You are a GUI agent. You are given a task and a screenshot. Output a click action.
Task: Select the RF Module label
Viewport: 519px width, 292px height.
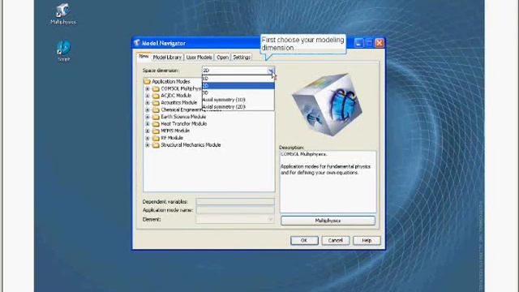[172, 138]
